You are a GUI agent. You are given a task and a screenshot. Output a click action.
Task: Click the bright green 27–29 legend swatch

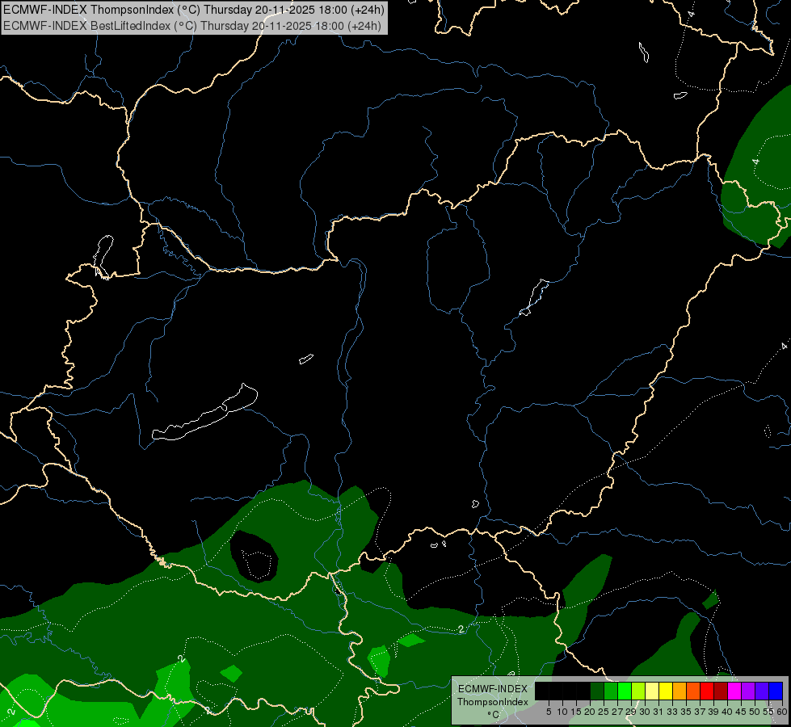(x=625, y=691)
